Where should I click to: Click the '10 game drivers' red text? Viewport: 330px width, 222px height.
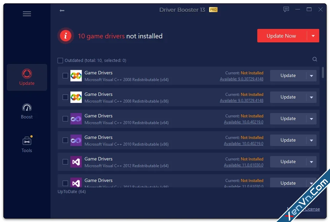101,36
